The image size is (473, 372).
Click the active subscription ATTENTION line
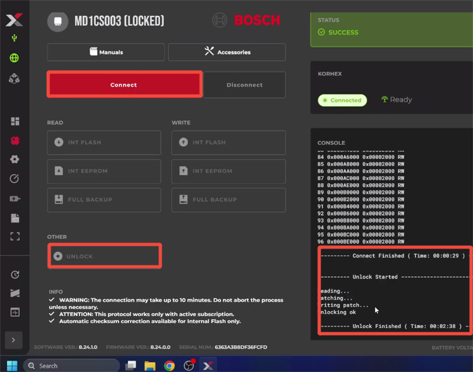tap(142, 314)
